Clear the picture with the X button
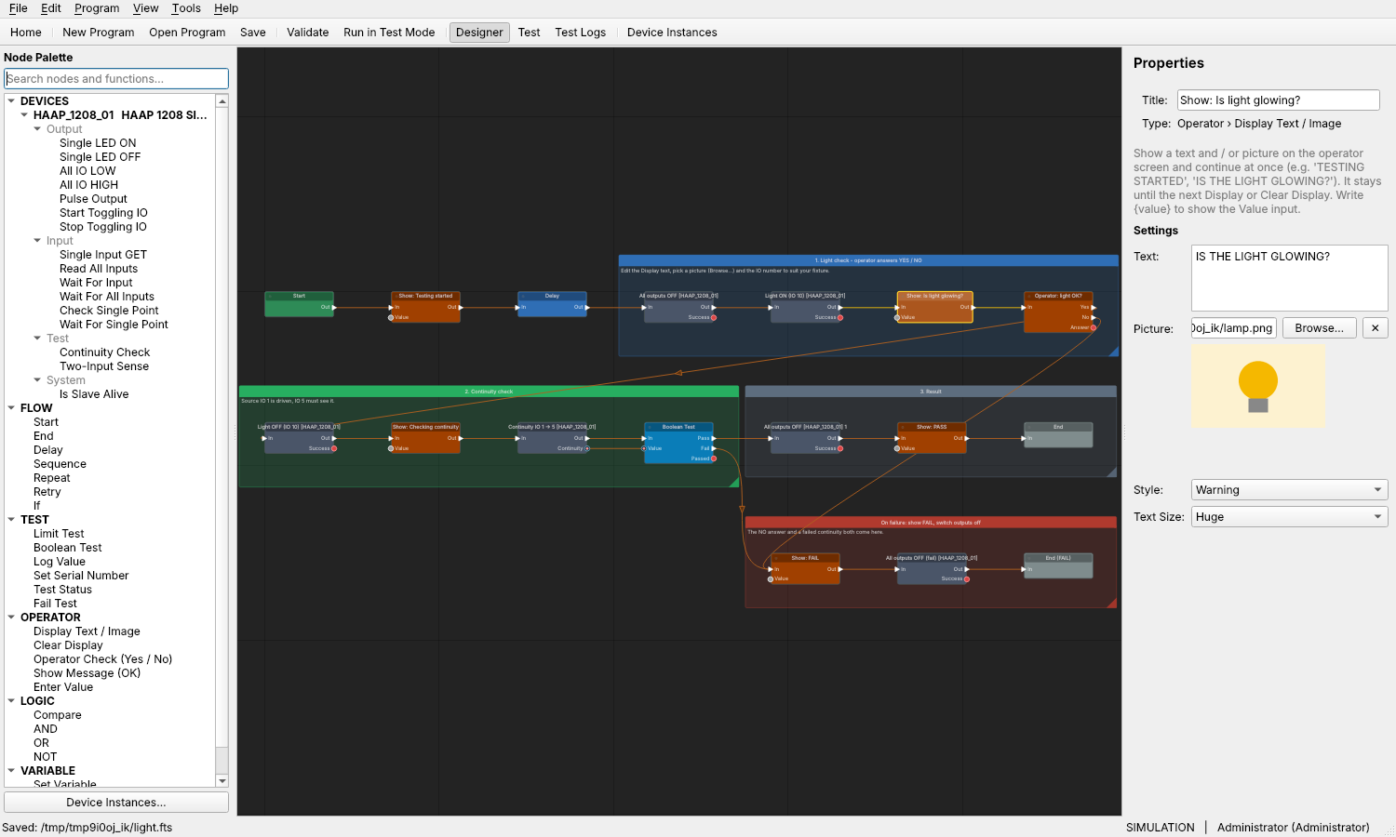1396x837 pixels. pyautogui.click(x=1375, y=328)
